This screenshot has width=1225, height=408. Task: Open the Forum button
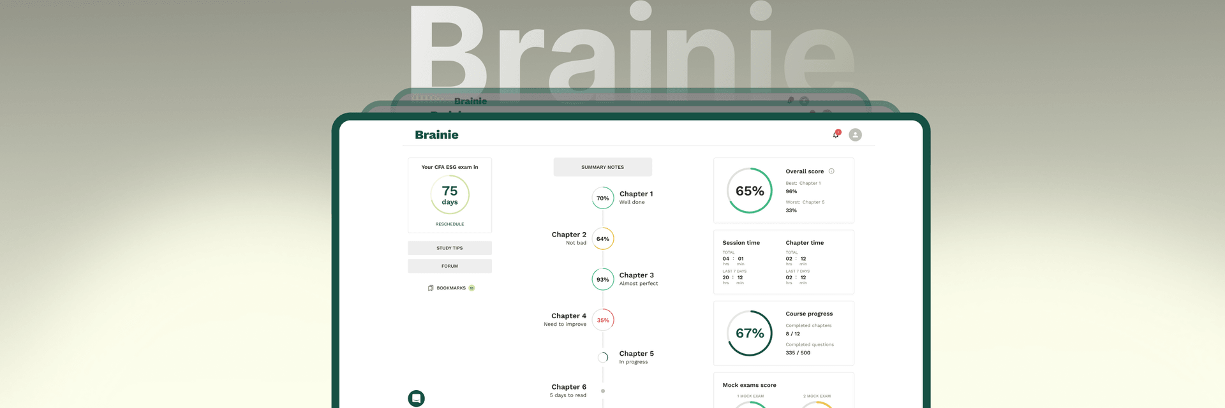[450, 266]
